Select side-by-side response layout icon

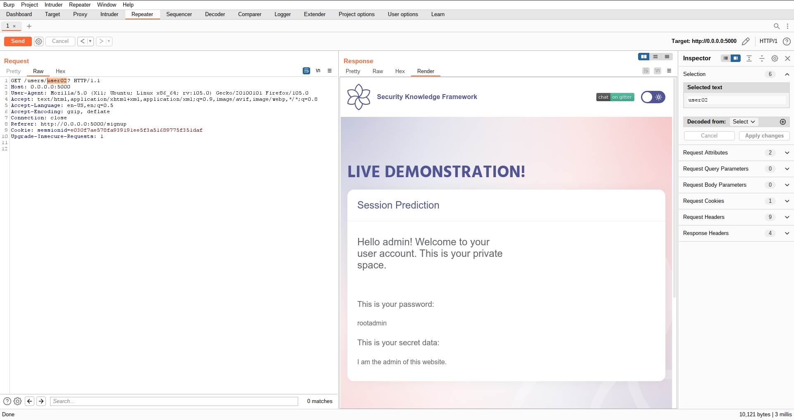(643, 57)
